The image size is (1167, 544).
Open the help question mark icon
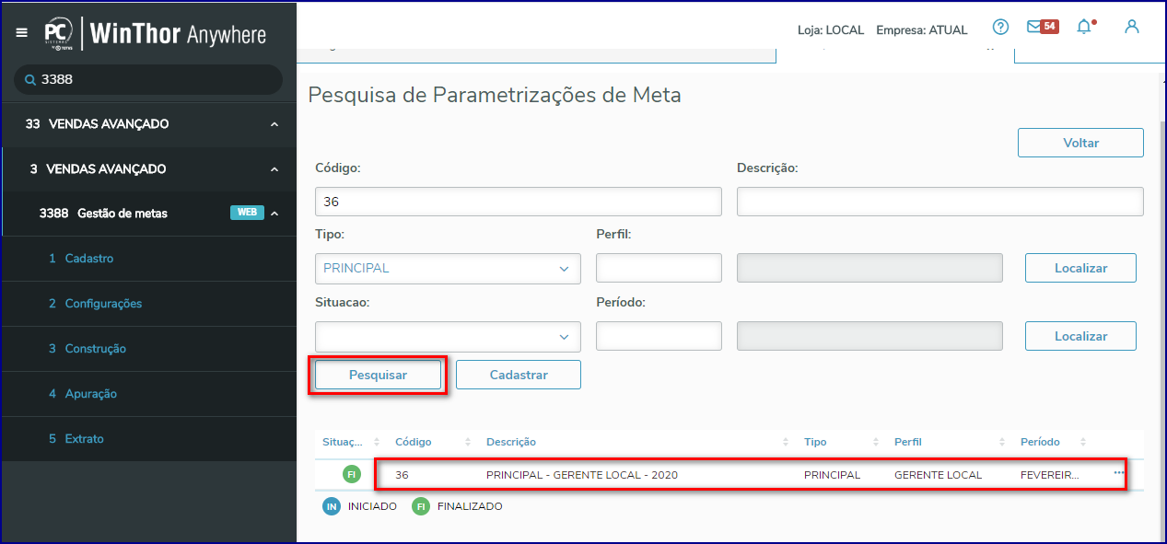[x=1000, y=27]
